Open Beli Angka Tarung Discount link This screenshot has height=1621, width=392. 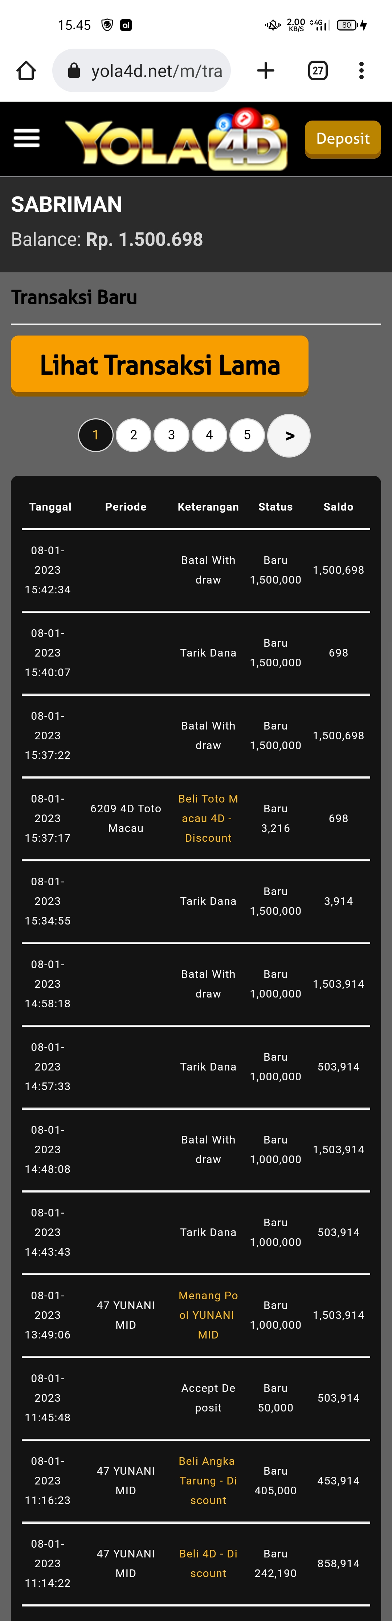coord(208,1480)
